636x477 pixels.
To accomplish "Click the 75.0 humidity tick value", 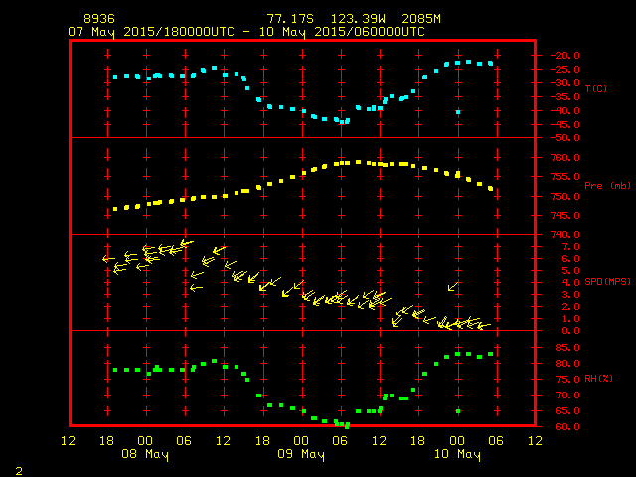I will [567, 380].
